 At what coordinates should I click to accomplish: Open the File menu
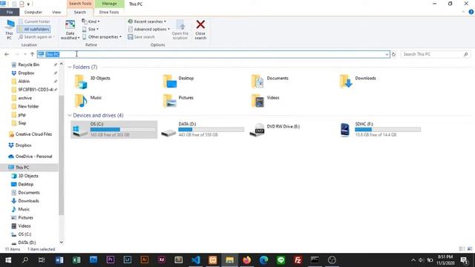10,12
